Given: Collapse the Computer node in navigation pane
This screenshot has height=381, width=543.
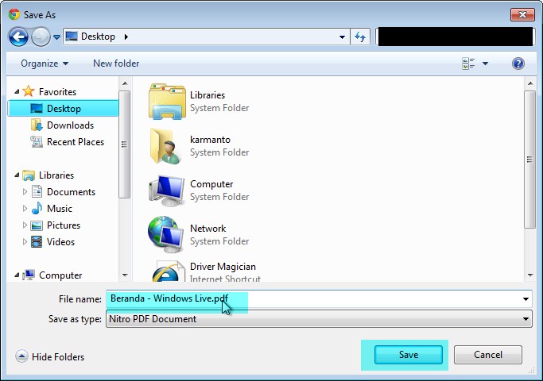Looking at the screenshot, I should [x=17, y=275].
